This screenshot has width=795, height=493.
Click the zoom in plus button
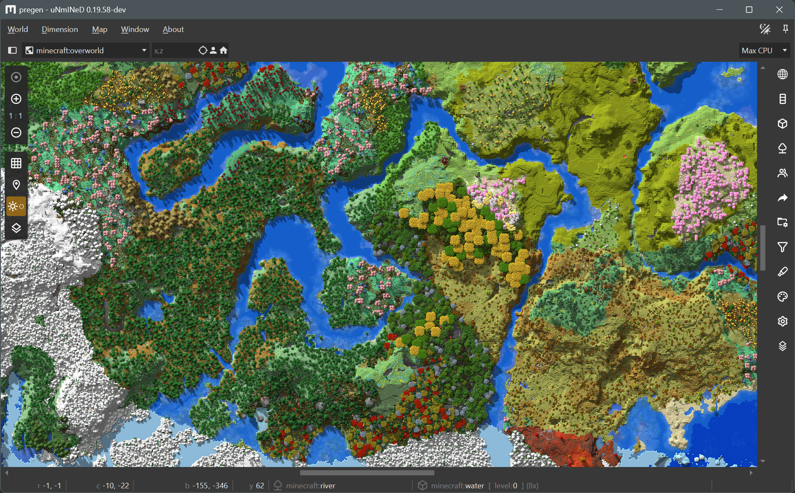pos(16,99)
